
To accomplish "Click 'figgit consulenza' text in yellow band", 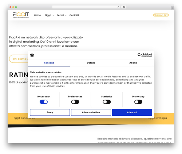I will coord(24,118).
